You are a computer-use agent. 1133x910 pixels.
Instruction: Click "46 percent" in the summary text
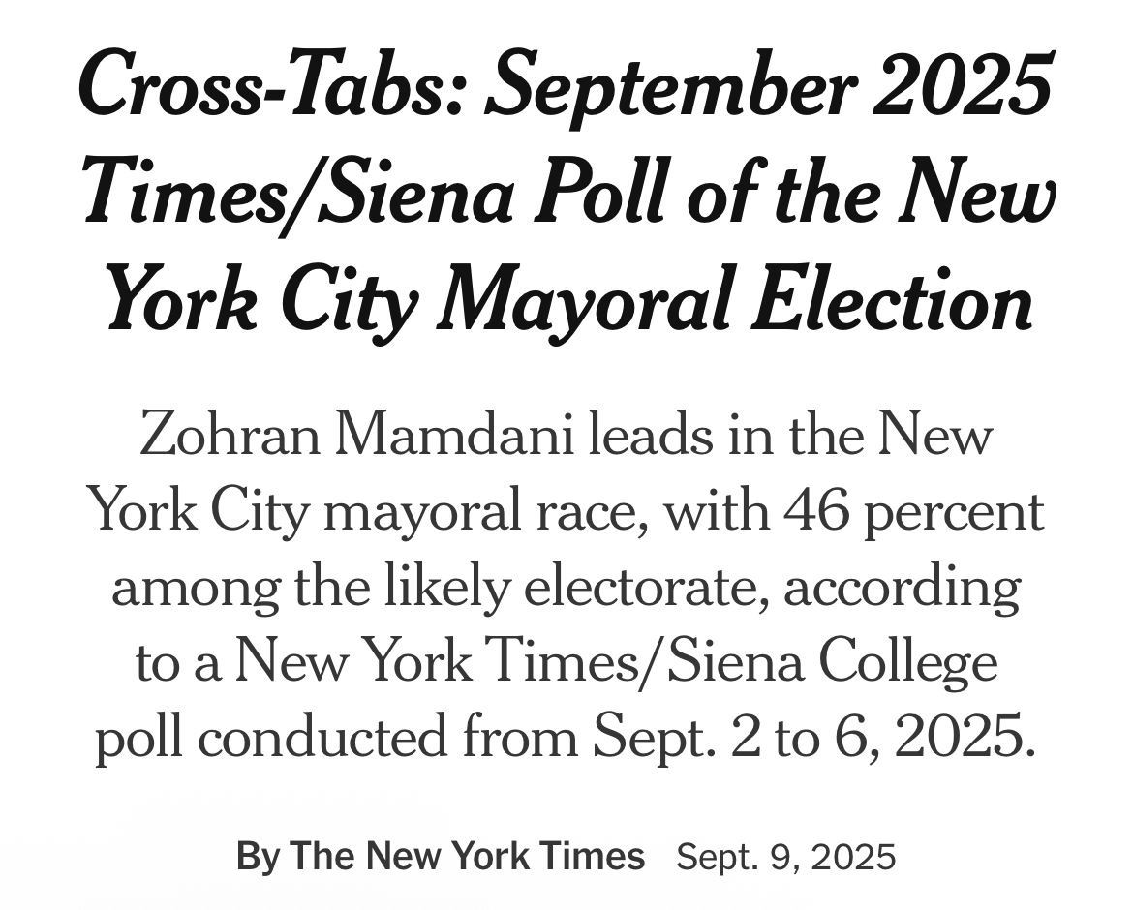(914, 511)
